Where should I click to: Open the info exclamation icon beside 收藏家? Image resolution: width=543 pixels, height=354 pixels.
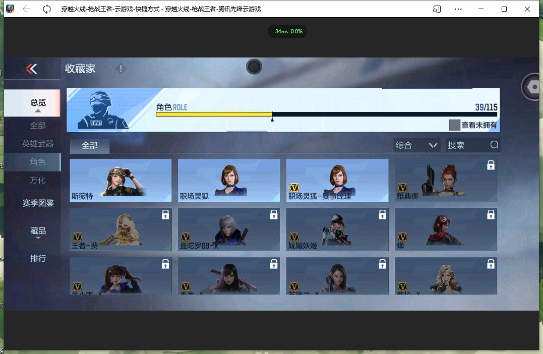(120, 69)
